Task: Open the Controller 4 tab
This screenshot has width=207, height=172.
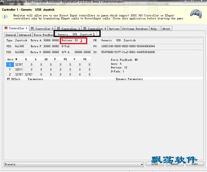Action: (x=95, y=29)
